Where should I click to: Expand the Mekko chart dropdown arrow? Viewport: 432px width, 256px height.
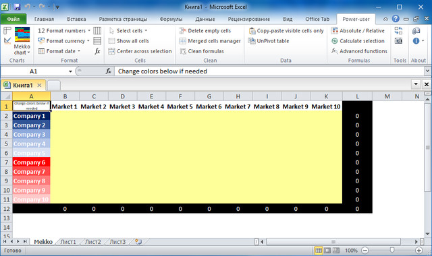click(x=28, y=53)
